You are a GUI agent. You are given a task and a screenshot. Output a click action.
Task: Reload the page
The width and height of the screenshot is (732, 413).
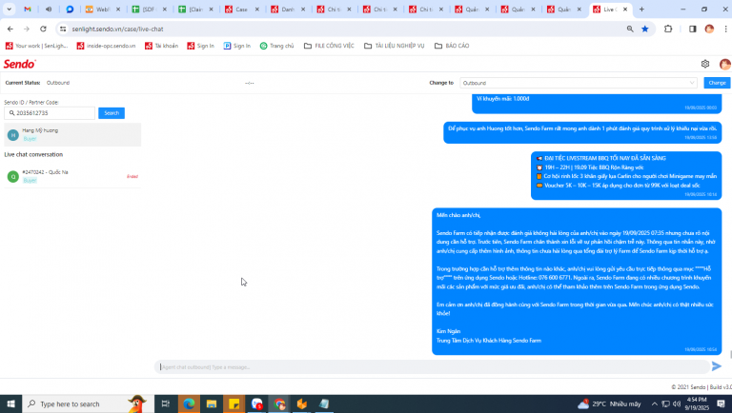[43, 29]
